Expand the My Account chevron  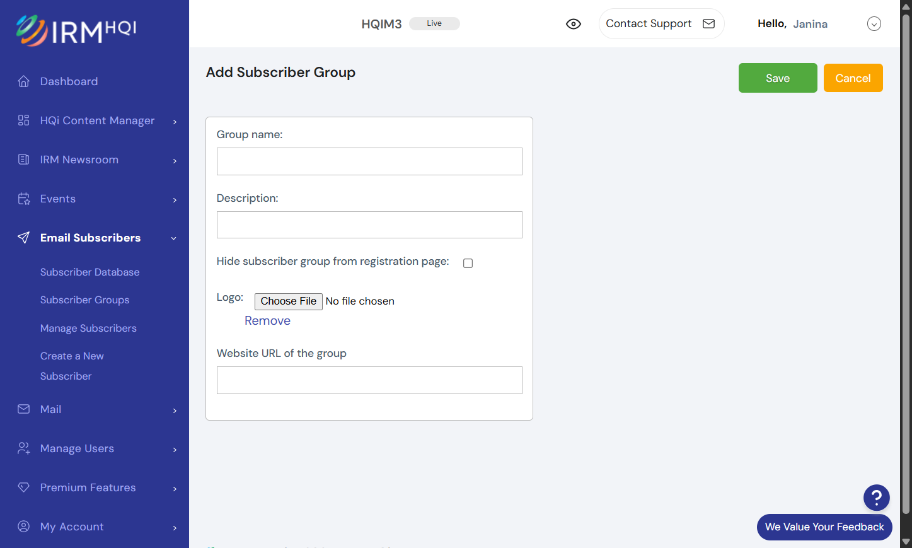(x=175, y=527)
